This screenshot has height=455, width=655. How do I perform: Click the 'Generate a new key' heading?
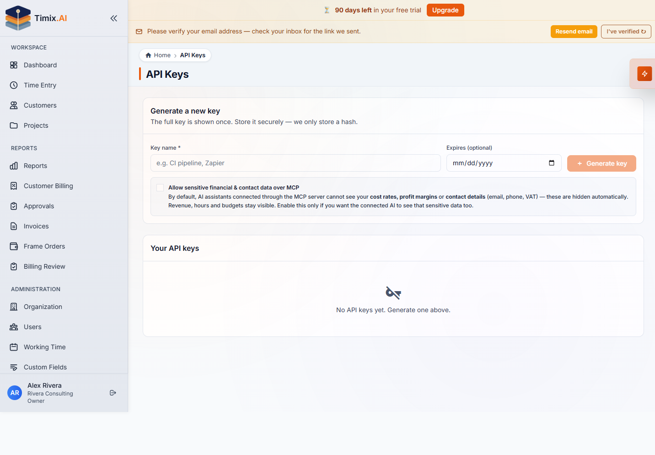[x=185, y=111]
